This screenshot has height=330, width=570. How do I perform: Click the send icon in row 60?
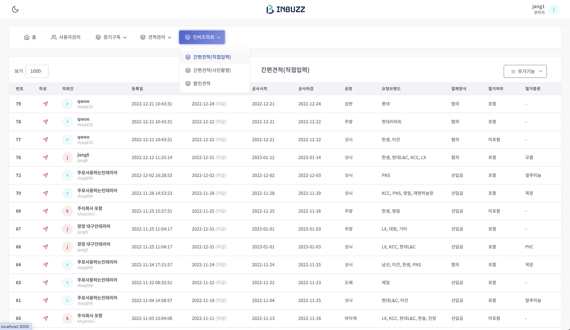point(46,318)
